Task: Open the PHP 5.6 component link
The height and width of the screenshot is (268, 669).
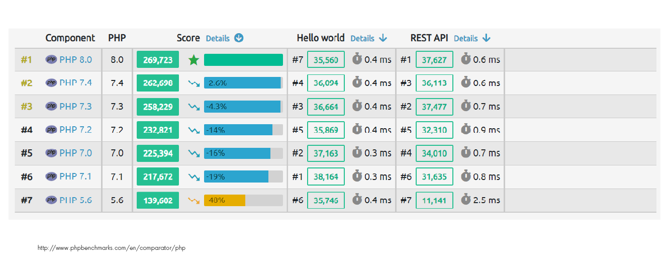Action: pos(76,200)
